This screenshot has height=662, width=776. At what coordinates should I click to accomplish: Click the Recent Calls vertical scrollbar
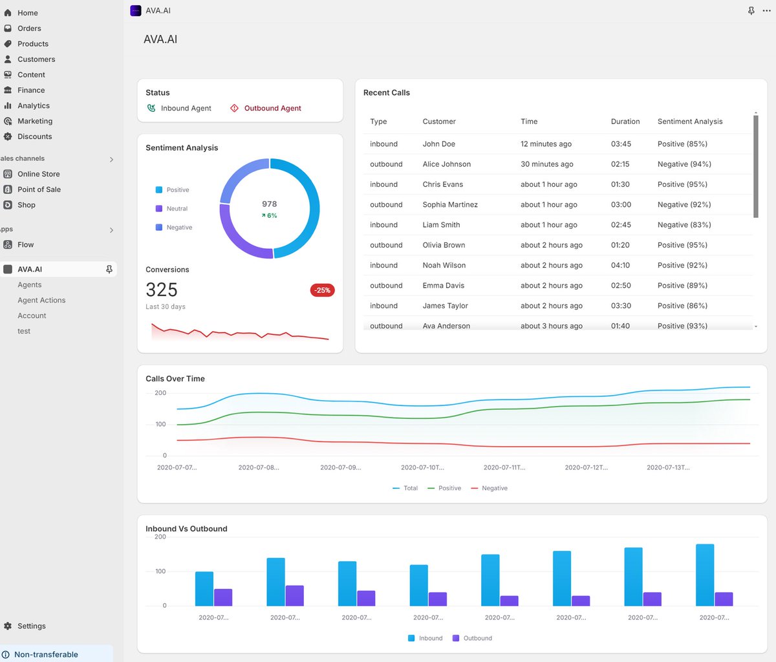756,165
